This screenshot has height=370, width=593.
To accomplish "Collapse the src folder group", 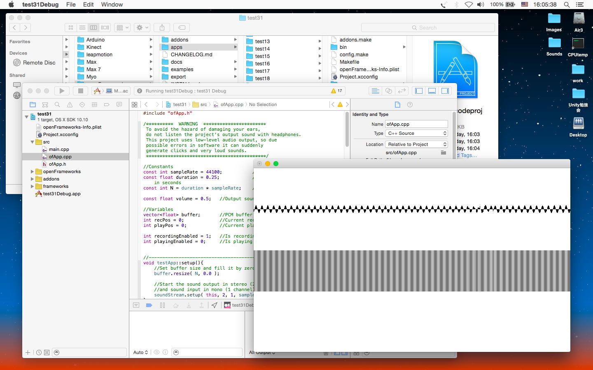I will click(x=32, y=142).
